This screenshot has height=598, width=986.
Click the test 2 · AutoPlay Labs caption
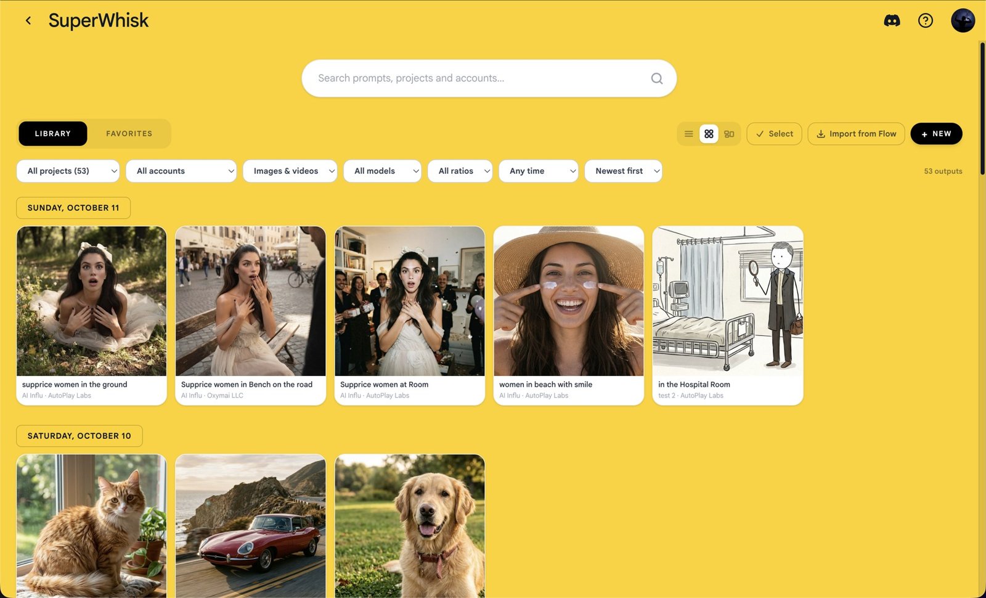point(690,396)
